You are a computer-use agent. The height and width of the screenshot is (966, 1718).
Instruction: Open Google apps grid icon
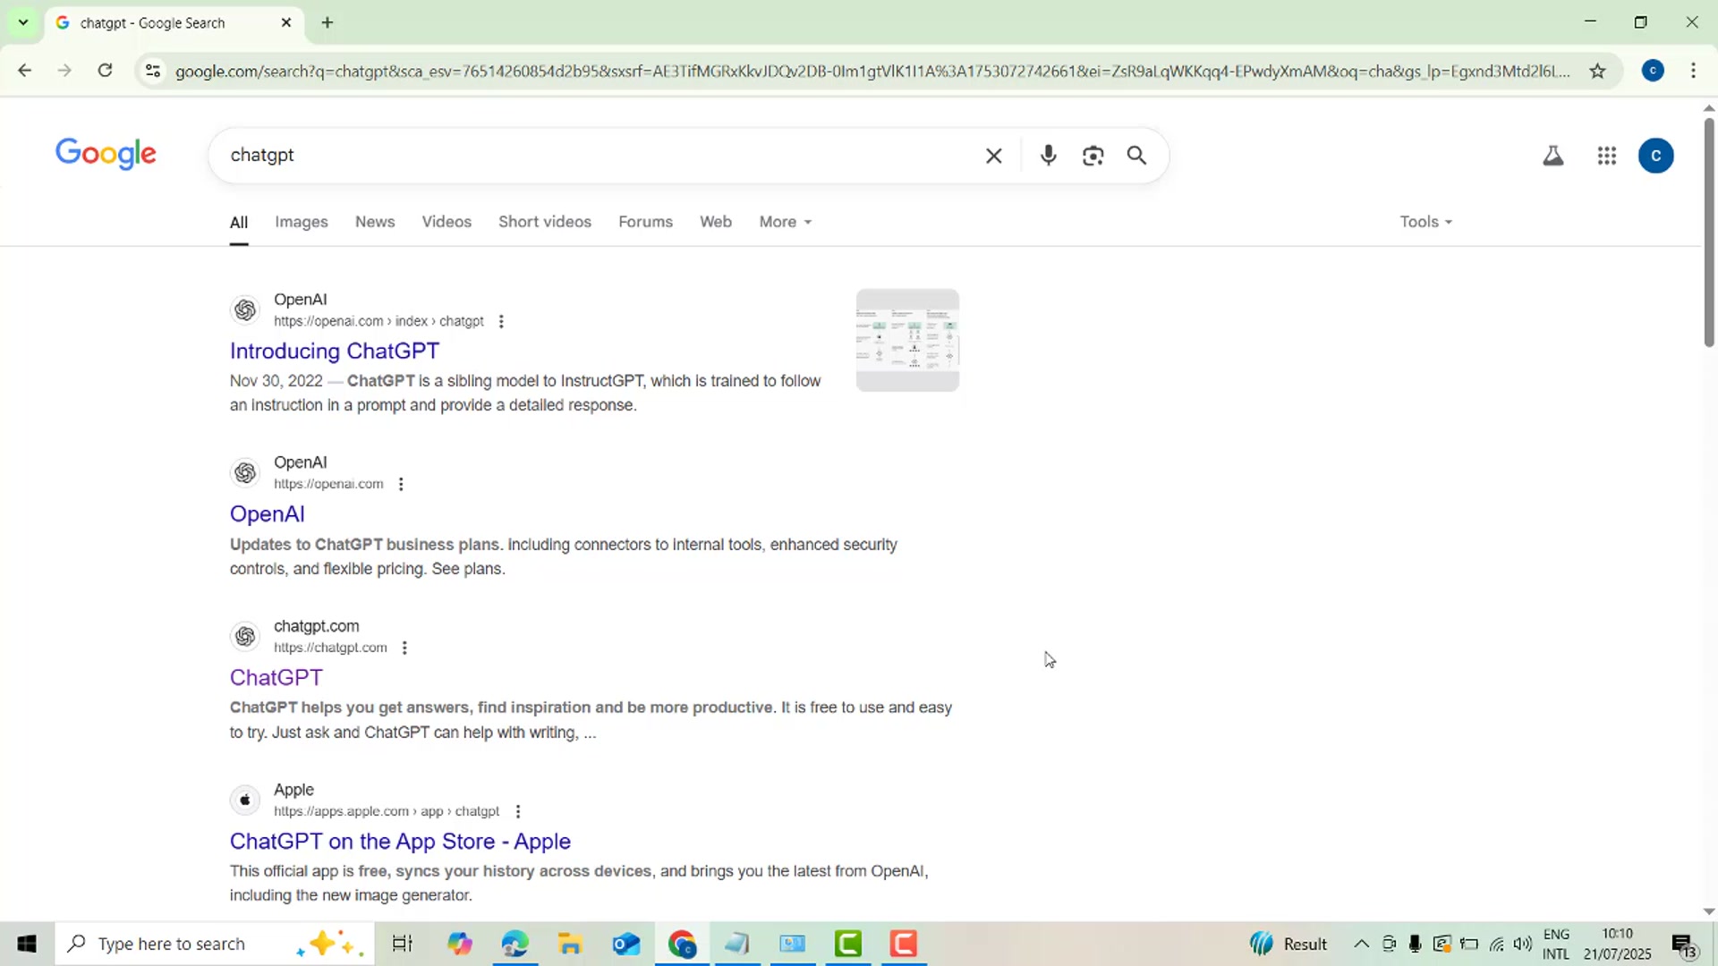(x=1607, y=156)
